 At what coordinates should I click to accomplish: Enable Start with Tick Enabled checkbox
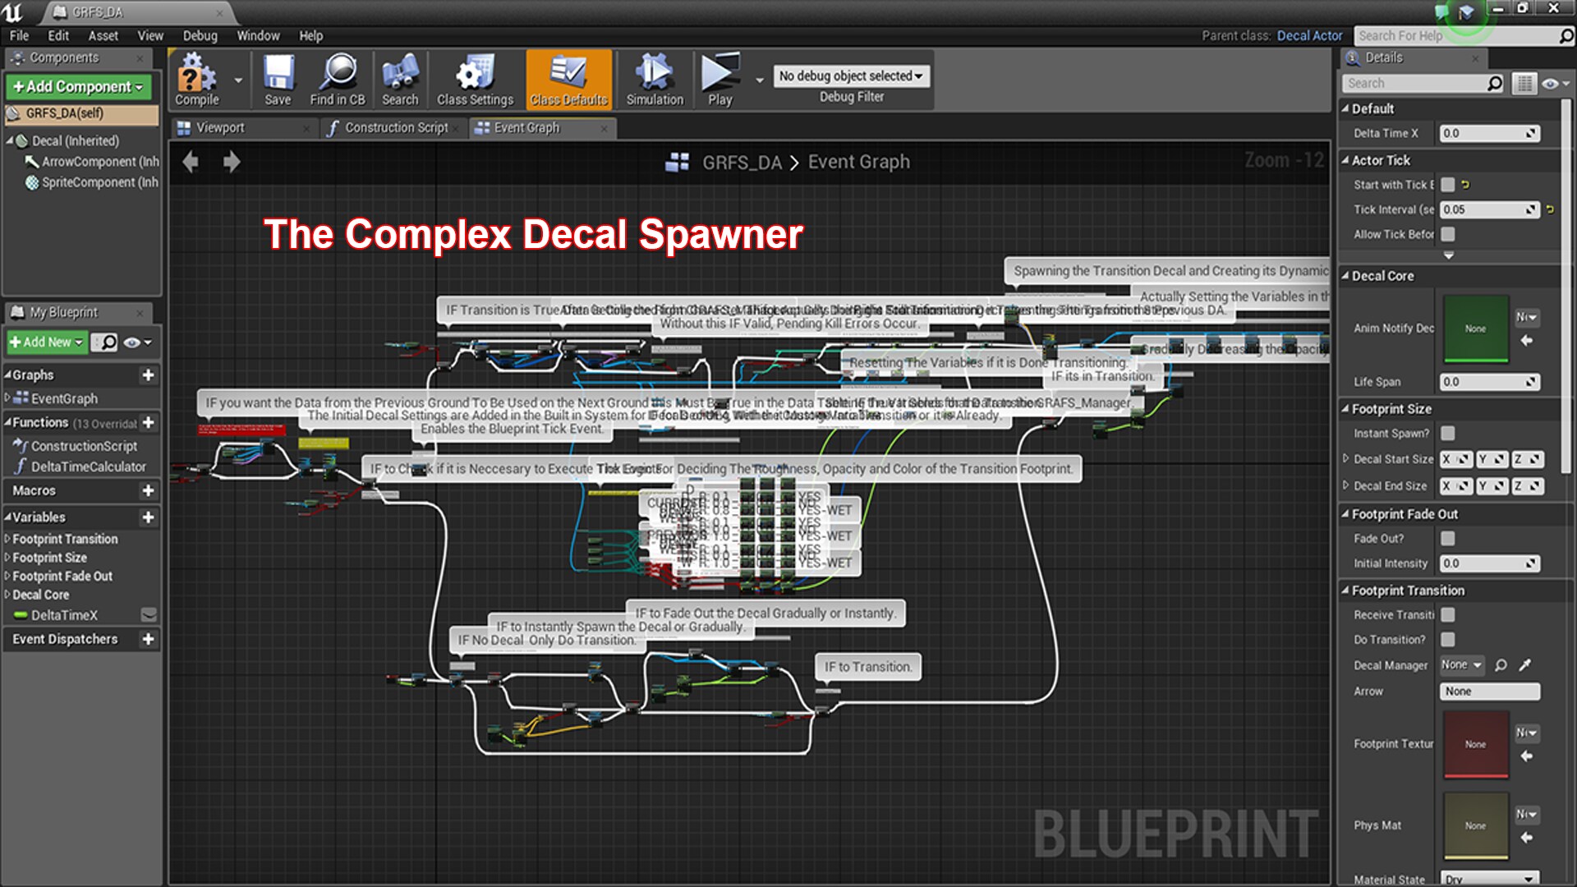pos(1448,185)
